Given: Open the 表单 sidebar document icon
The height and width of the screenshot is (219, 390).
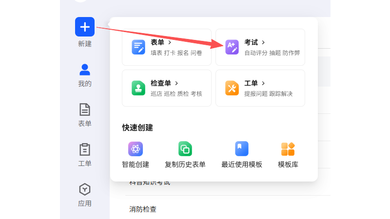Looking at the screenshot, I should (x=85, y=109).
